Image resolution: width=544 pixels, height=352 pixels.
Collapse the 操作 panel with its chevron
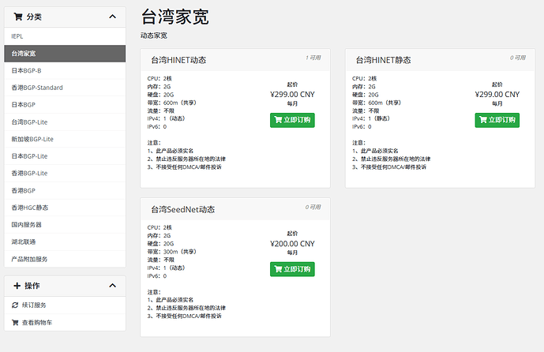click(x=112, y=286)
